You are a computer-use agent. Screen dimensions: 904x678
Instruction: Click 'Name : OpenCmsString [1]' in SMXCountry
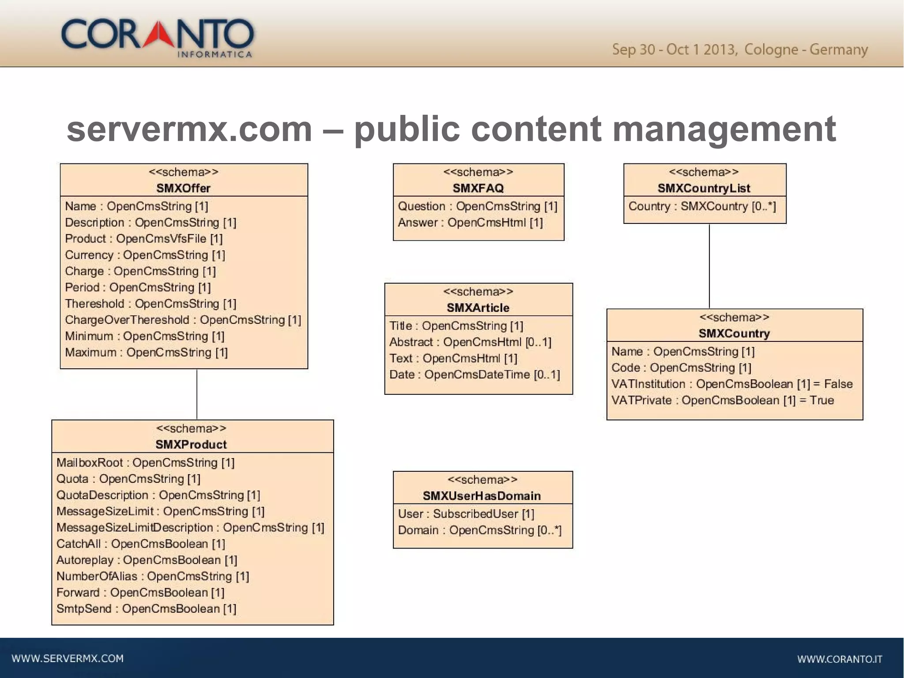coord(683,352)
